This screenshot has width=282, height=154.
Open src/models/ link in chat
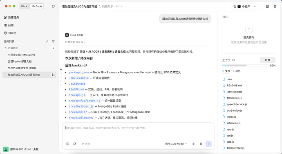pyautogui.click(x=78, y=112)
